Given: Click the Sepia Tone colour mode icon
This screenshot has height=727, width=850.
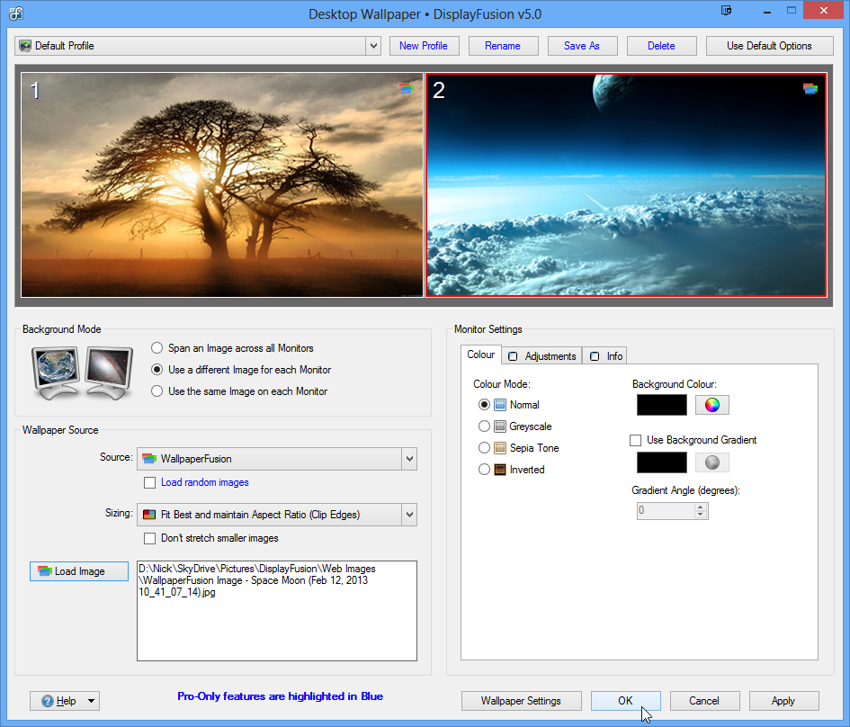Looking at the screenshot, I should coord(500,448).
